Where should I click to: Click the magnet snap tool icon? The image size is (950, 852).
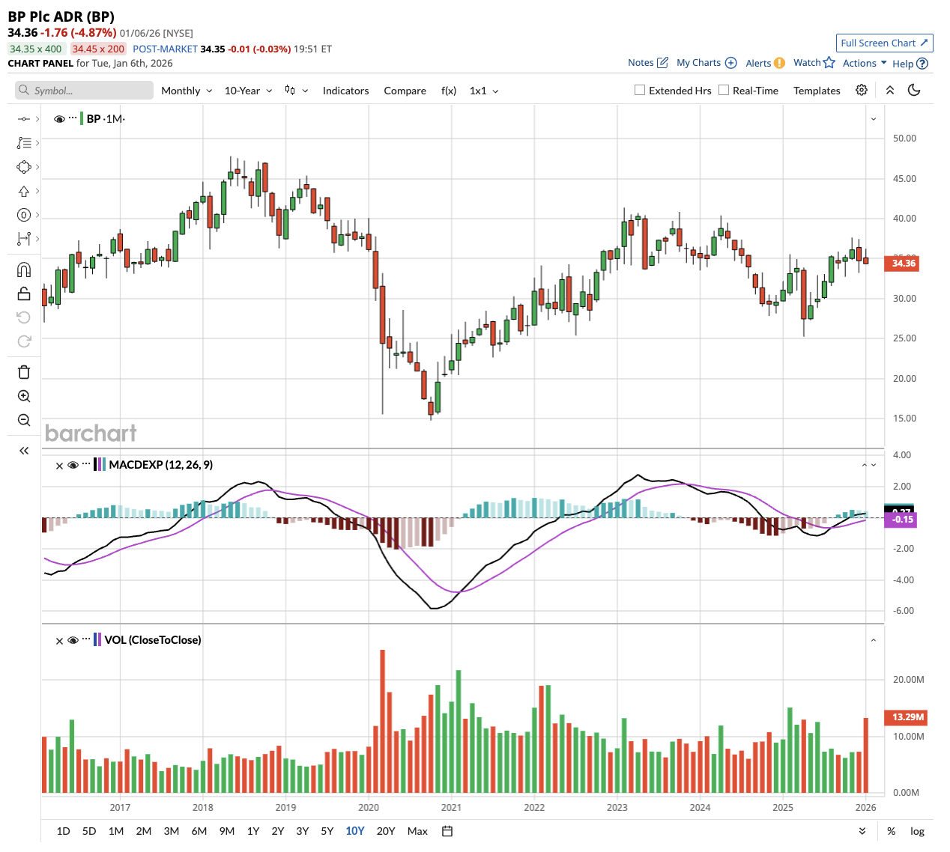tap(24, 270)
